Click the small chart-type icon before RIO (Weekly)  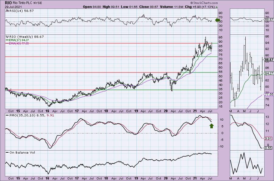[x=7, y=37]
